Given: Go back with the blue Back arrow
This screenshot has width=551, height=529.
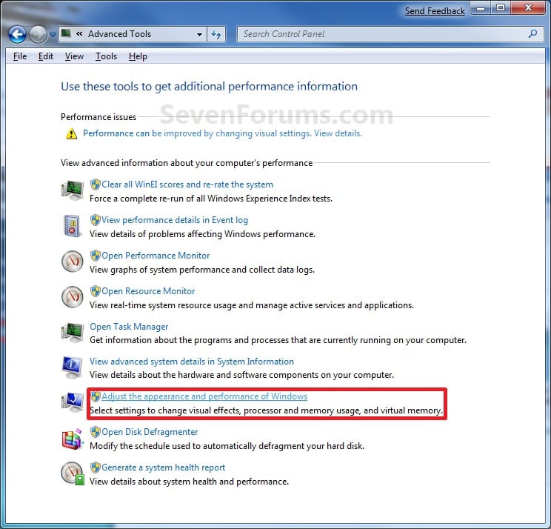Looking at the screenshot, I should [17, 34].
